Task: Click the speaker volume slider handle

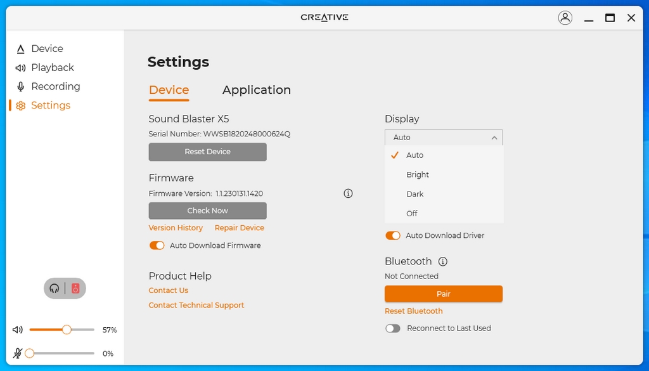Action: tap(67, 330)
